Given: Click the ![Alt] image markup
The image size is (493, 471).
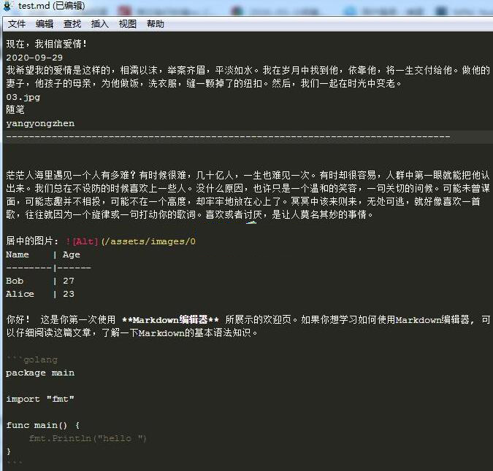Looking at the screenshot, I should pyautogui.click(x=82, y=241).
